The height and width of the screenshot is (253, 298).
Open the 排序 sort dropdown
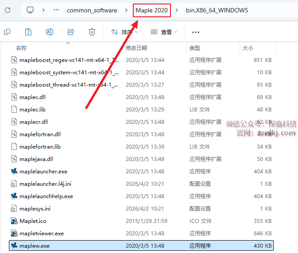(x=124, y=32)
